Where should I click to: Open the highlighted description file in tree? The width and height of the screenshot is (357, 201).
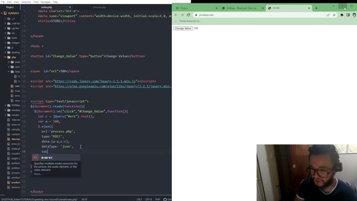click(13, 139)
